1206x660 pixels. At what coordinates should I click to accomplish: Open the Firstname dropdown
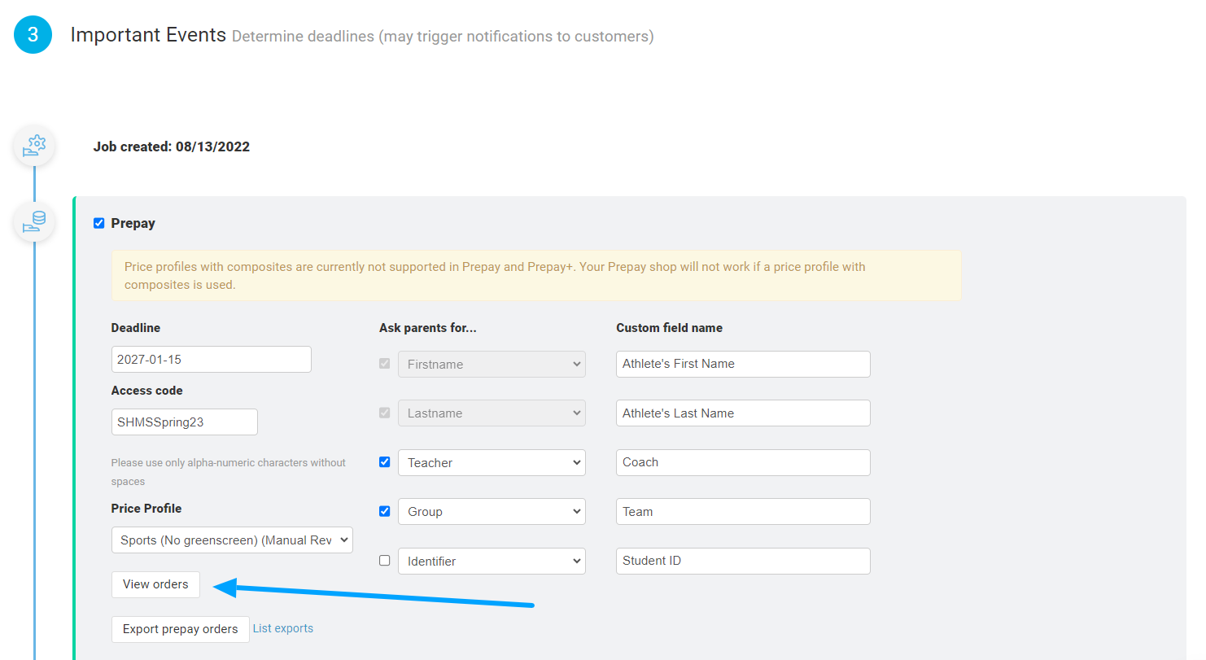(492, 364)
